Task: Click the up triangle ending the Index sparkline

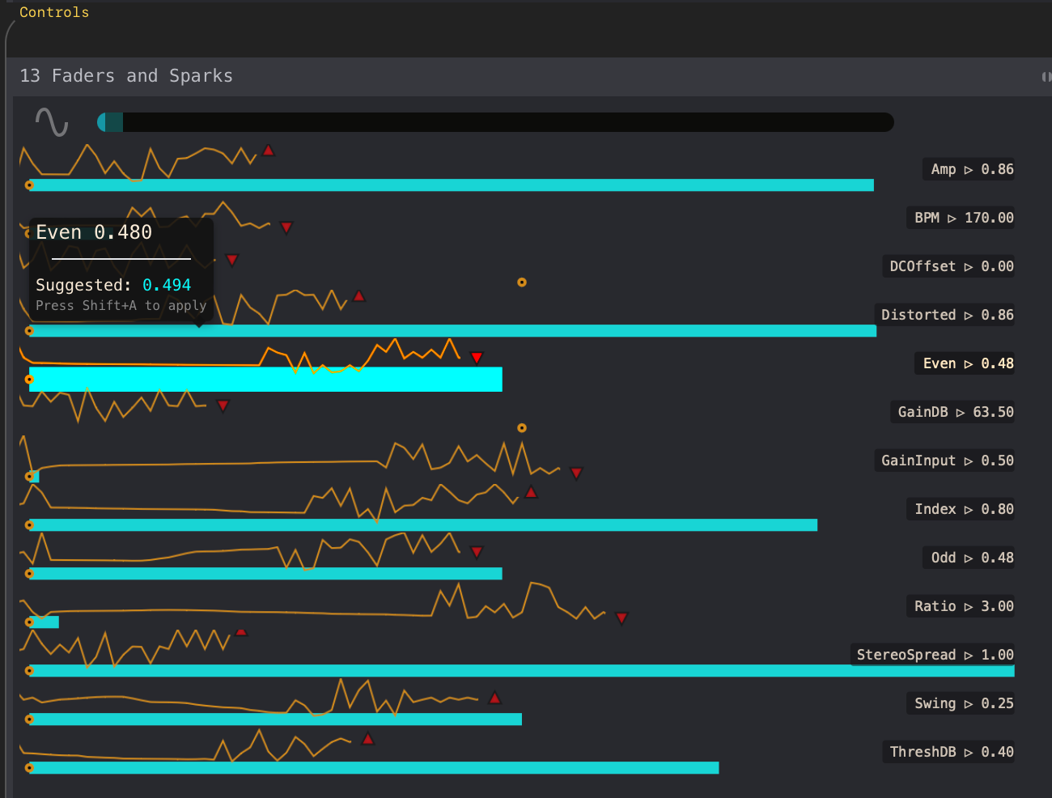Action: pos(531,492)
